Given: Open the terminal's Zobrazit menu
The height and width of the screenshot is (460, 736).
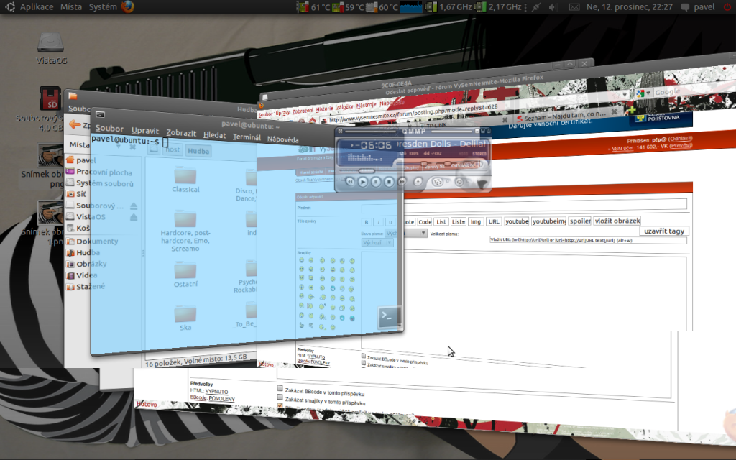Looking at the screenshot, I should pos(180,133).
